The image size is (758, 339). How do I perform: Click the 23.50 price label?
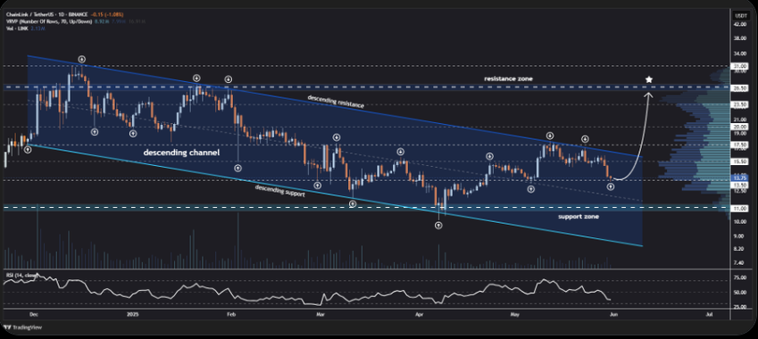739,103
